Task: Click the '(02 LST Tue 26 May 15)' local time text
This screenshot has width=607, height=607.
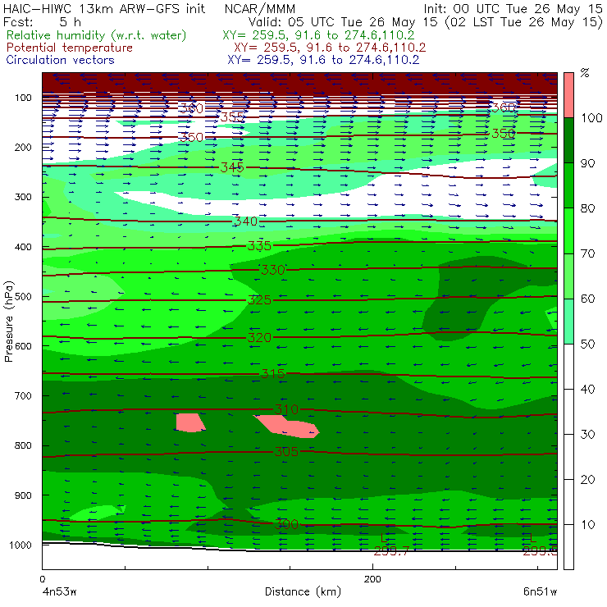Action: (x=524, y=22)
